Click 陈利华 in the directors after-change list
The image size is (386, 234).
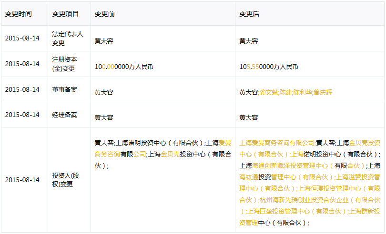[x=302, y=92]
